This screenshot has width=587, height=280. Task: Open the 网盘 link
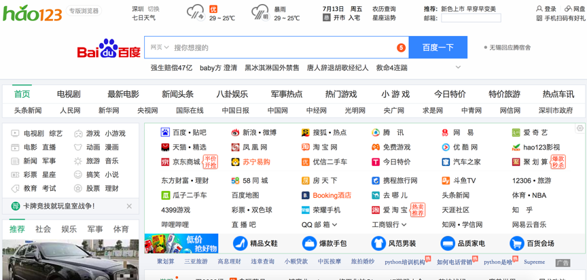point(574,9)
